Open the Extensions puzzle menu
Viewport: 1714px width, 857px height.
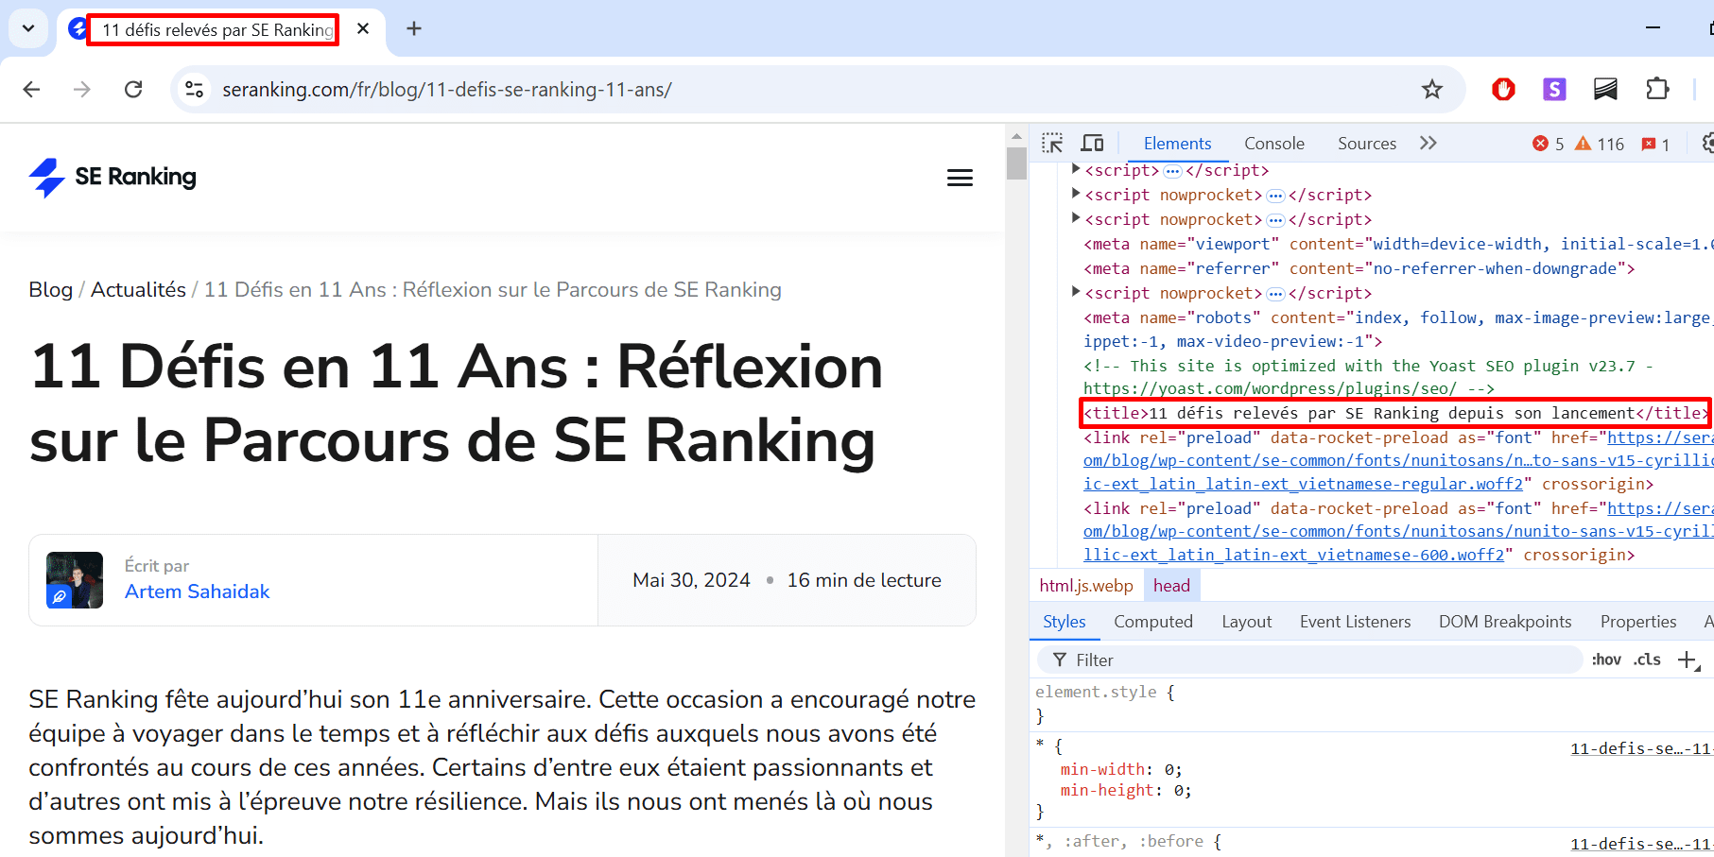point(1657,89)
